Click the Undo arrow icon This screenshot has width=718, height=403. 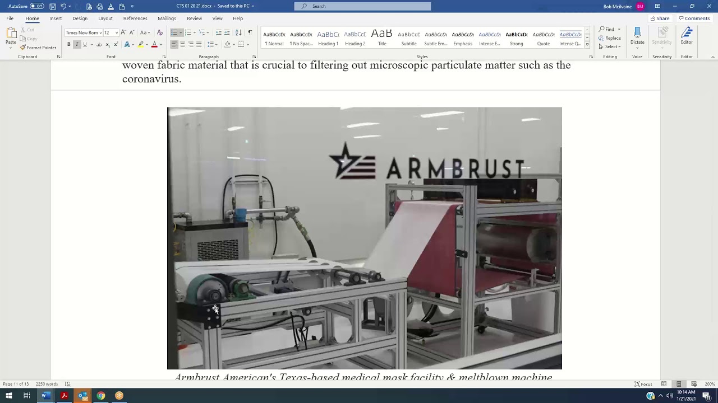click(x=63, y=6)
